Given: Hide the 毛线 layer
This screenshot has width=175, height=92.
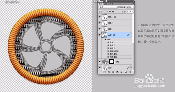Looking at the screenshot, I should pyautogui.click(x=99, y=61).
